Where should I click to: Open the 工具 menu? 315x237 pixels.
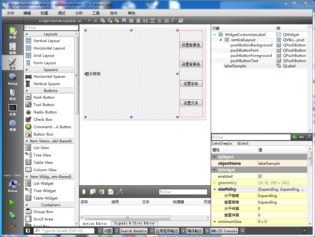click(96, 13)
